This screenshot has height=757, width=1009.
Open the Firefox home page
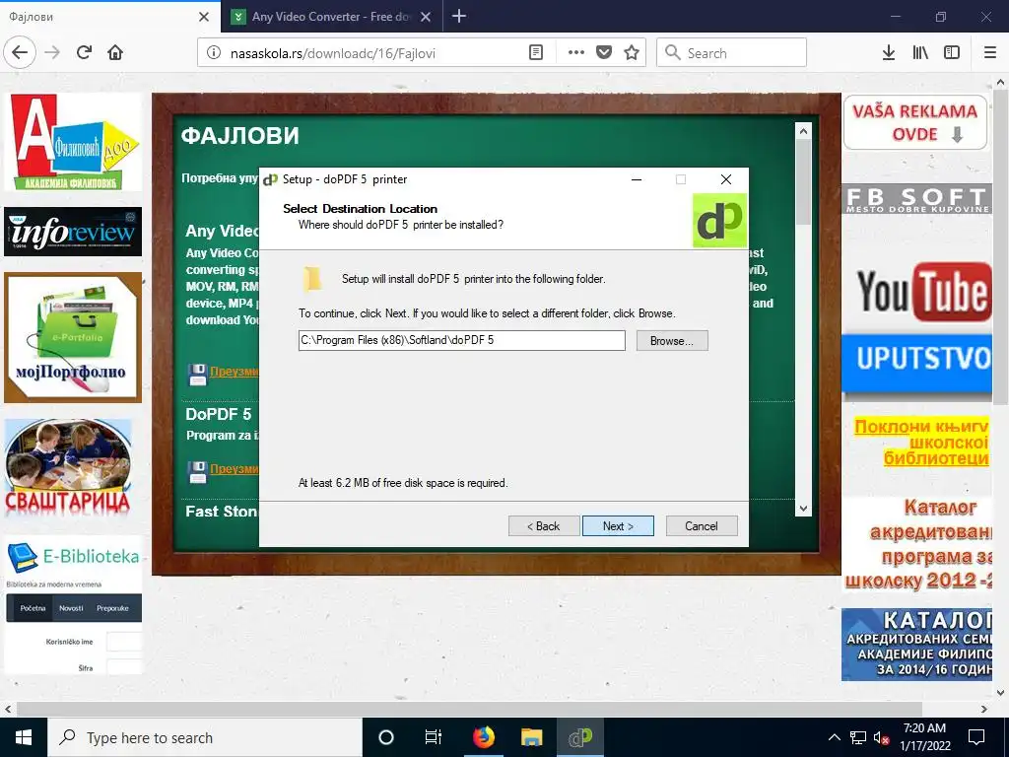pyautogui.click(x=115, y=52)
